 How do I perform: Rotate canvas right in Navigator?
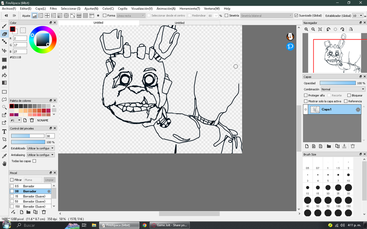[343, 29]
